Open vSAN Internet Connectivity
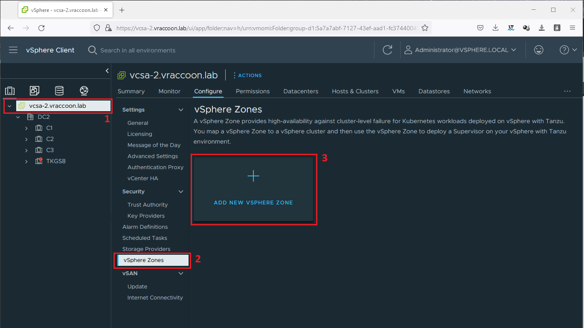This screenshot has width=584, height=328. coord(155,297)
